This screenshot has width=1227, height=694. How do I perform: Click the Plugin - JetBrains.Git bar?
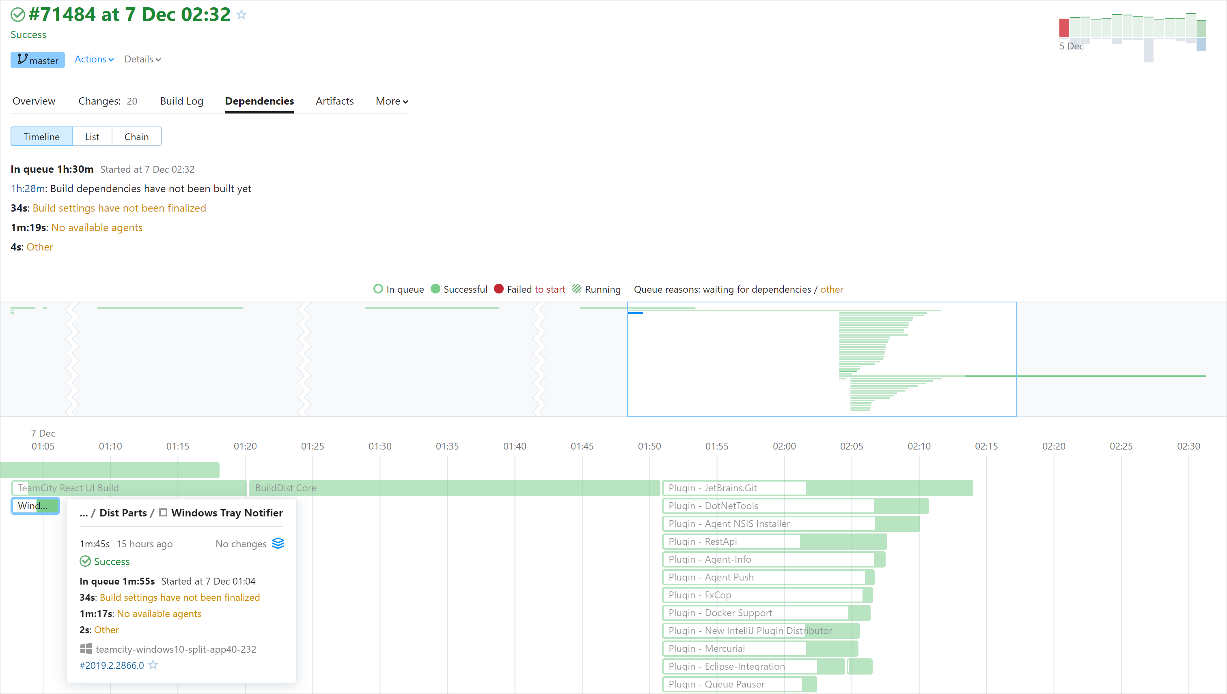(x=817, y=488)
